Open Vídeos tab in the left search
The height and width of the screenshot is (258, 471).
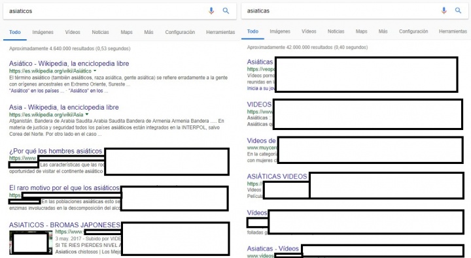pyautogui.click(x=73, y=32)
